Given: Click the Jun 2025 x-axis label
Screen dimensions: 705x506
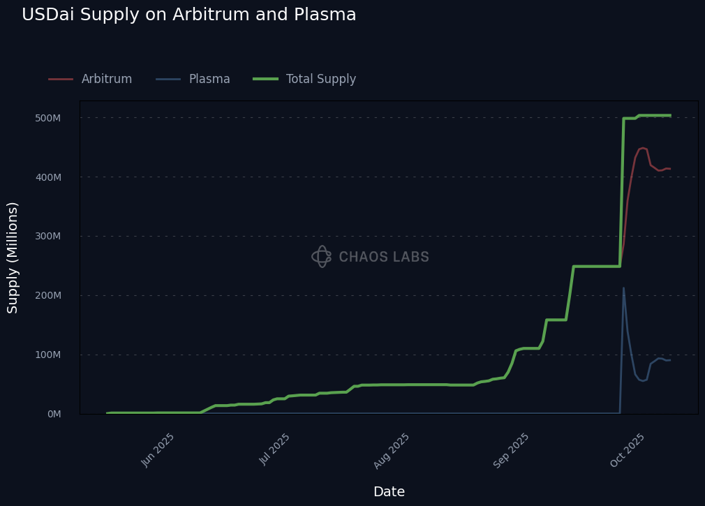Looking at the screenshot, I should 158,449.
